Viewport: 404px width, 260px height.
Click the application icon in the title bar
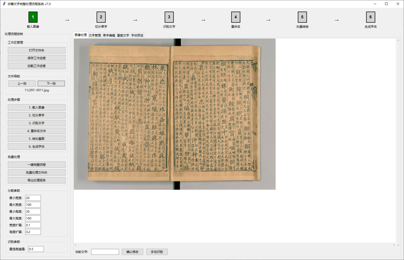[x=4, y=4]
